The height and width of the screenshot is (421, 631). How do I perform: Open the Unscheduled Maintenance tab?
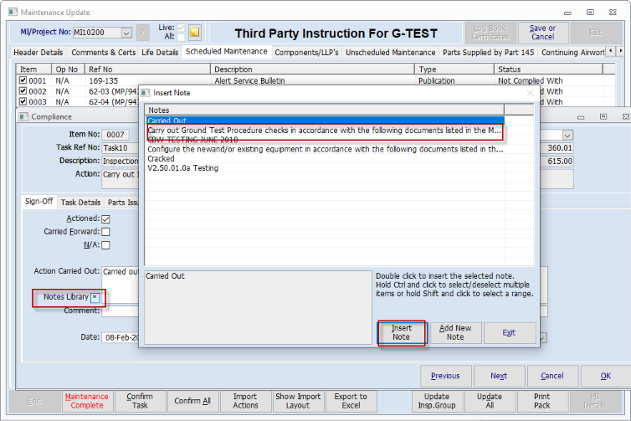[390, 53]
